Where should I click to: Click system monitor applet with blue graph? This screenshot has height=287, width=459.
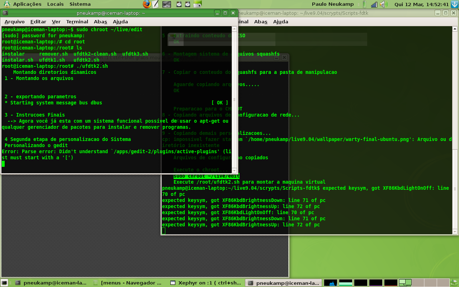pyautogui.click(x=331, y=283)
